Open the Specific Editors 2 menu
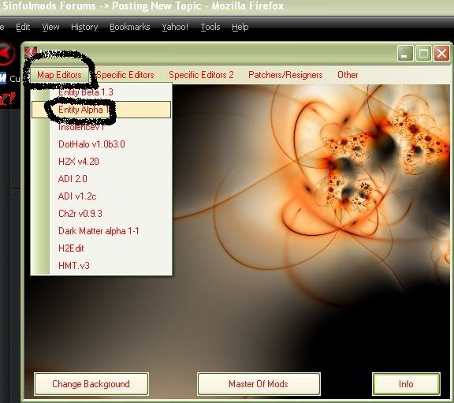 (x=201, y=75)
